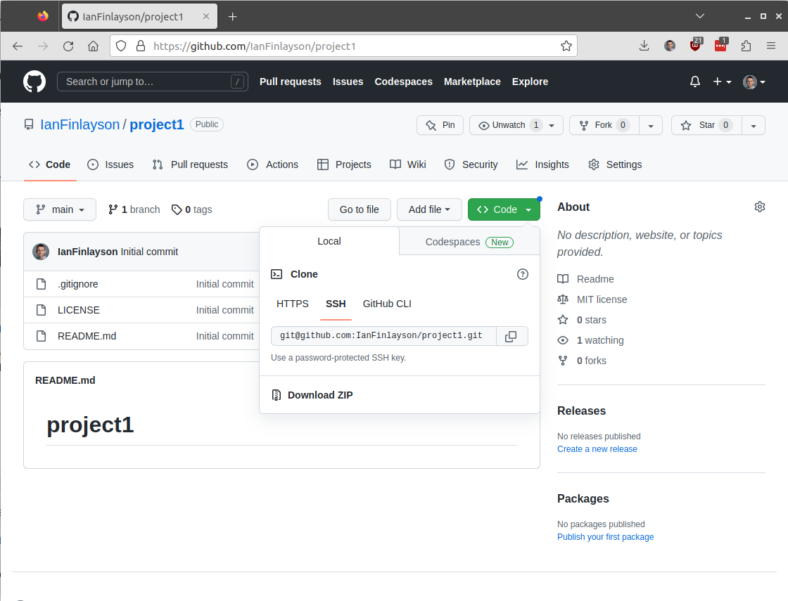Open the Actions tab
This screenshot has height=601, width=788.
coord(272,164)
